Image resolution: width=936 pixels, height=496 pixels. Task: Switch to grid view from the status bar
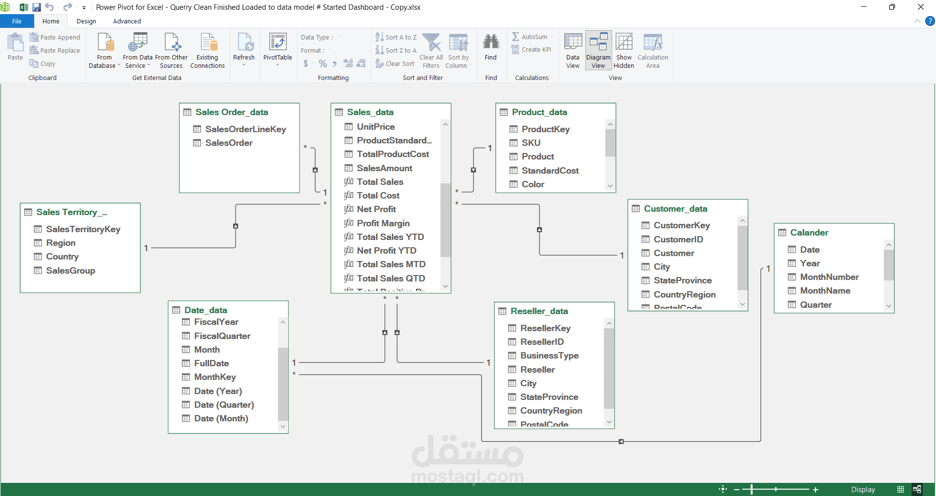pyautogui.click(x=900, y=489)
